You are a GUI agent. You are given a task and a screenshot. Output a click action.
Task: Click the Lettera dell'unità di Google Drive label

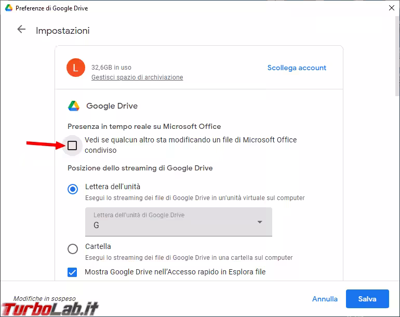139,215
